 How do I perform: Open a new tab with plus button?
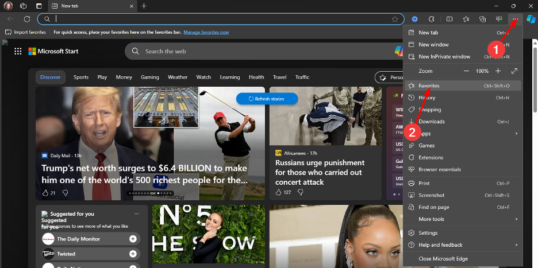tap(144, 6)
